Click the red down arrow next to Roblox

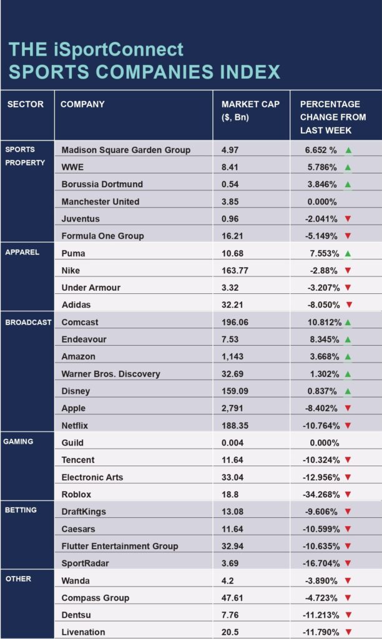click(x=348, y=494)
